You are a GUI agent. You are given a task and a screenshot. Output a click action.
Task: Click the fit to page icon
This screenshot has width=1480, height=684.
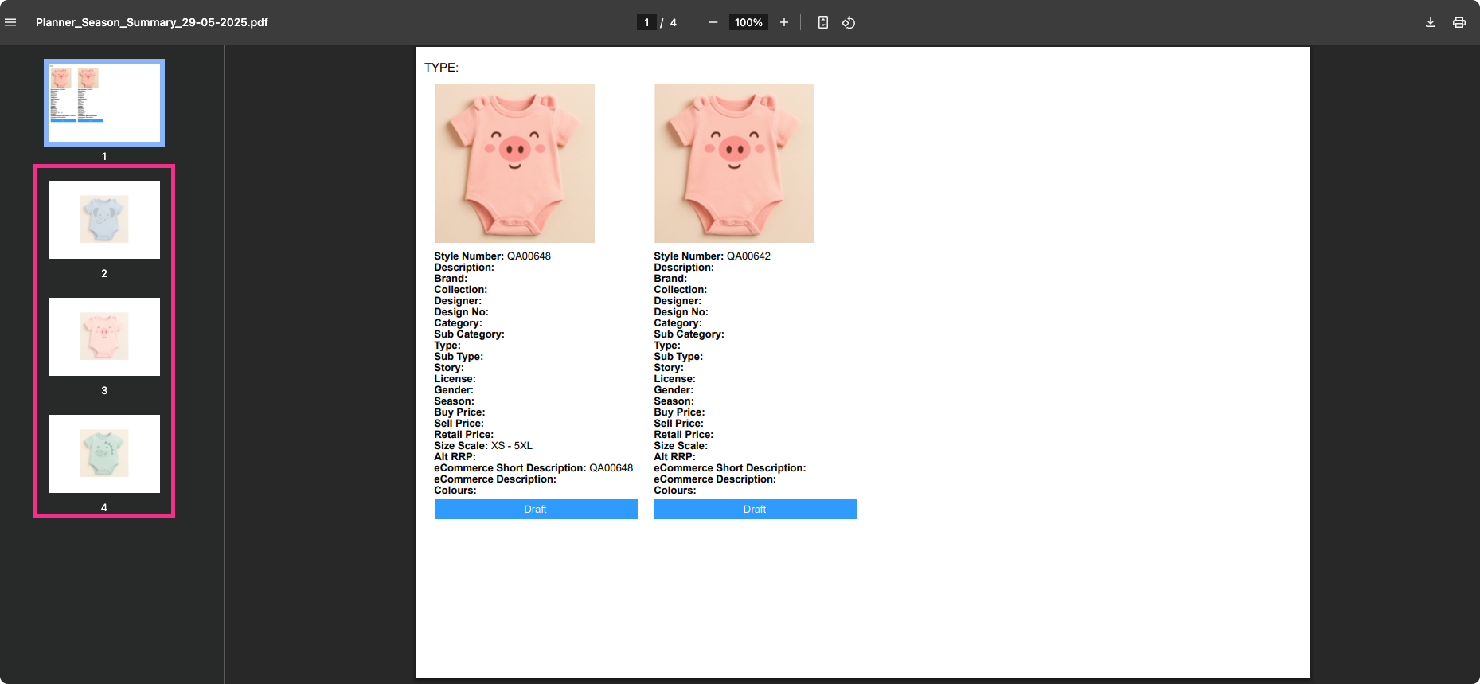(x=823, y=22)
